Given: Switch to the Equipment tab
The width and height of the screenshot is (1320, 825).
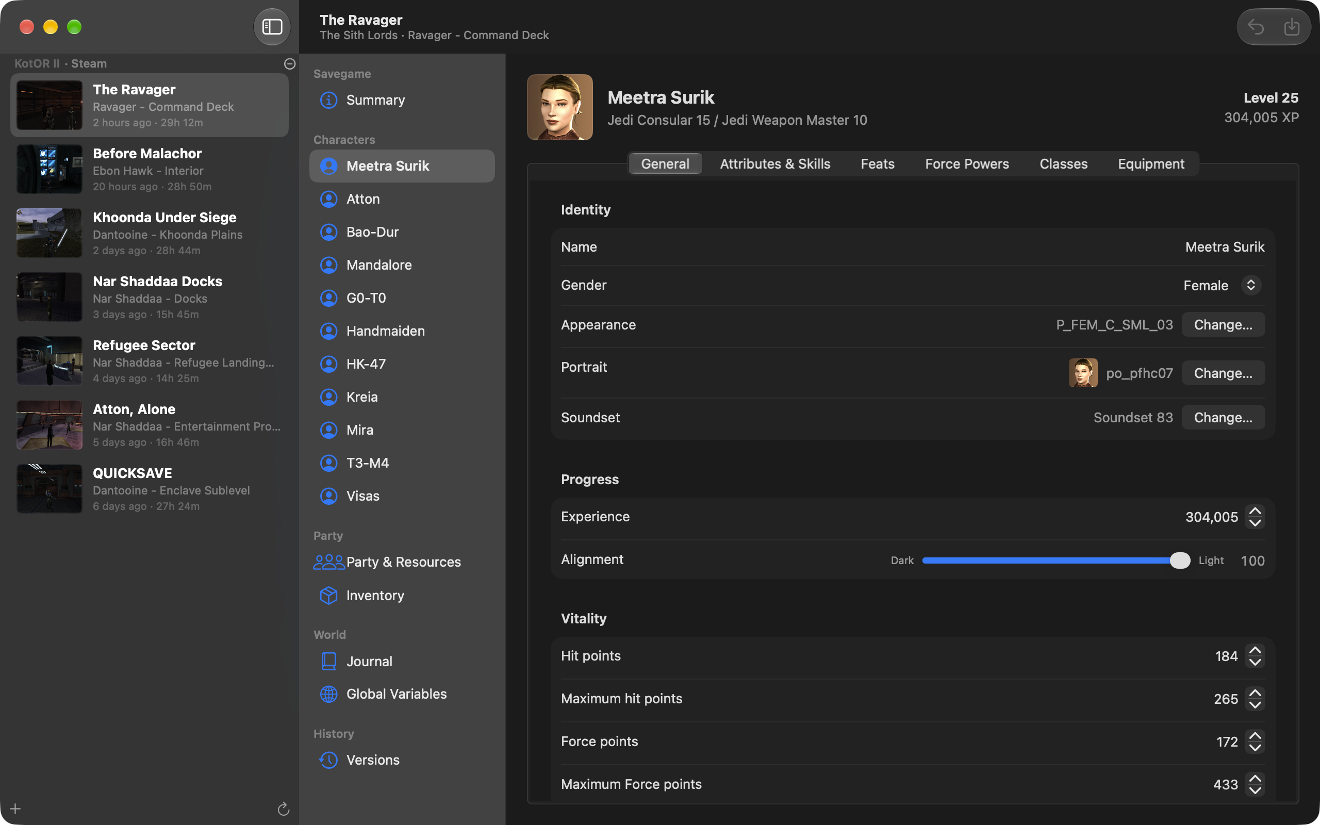Looking at the screenshot, I should click(1151, 163).
